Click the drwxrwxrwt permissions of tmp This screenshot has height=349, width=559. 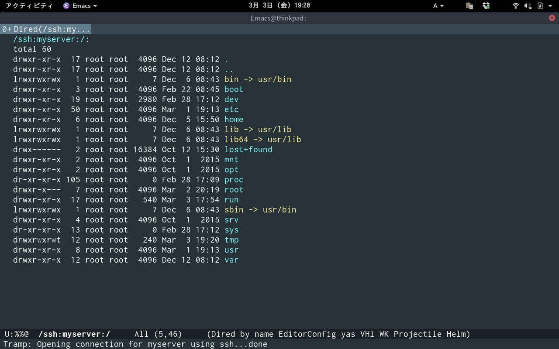coord(37,240)
